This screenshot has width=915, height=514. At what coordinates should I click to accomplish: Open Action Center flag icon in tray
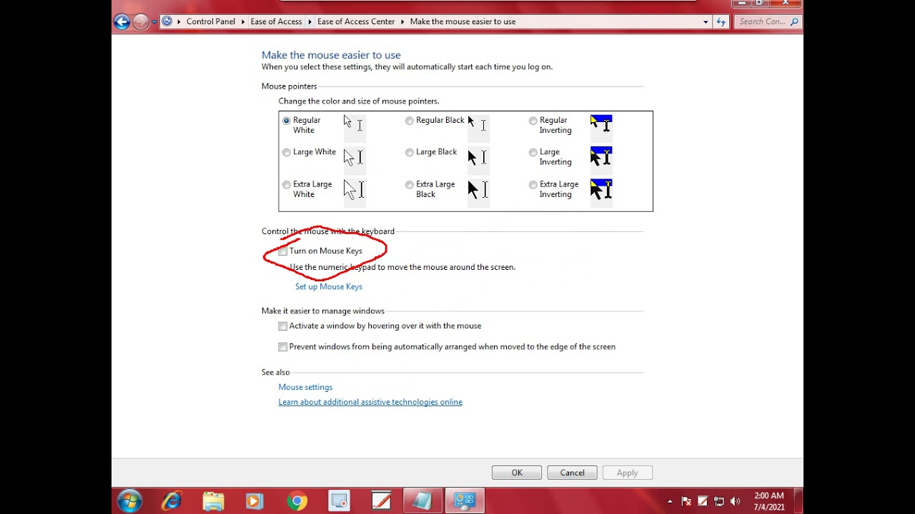686,501
